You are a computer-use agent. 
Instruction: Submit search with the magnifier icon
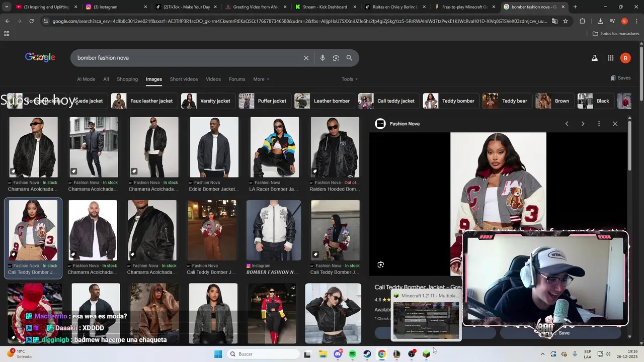coord(349,58)
